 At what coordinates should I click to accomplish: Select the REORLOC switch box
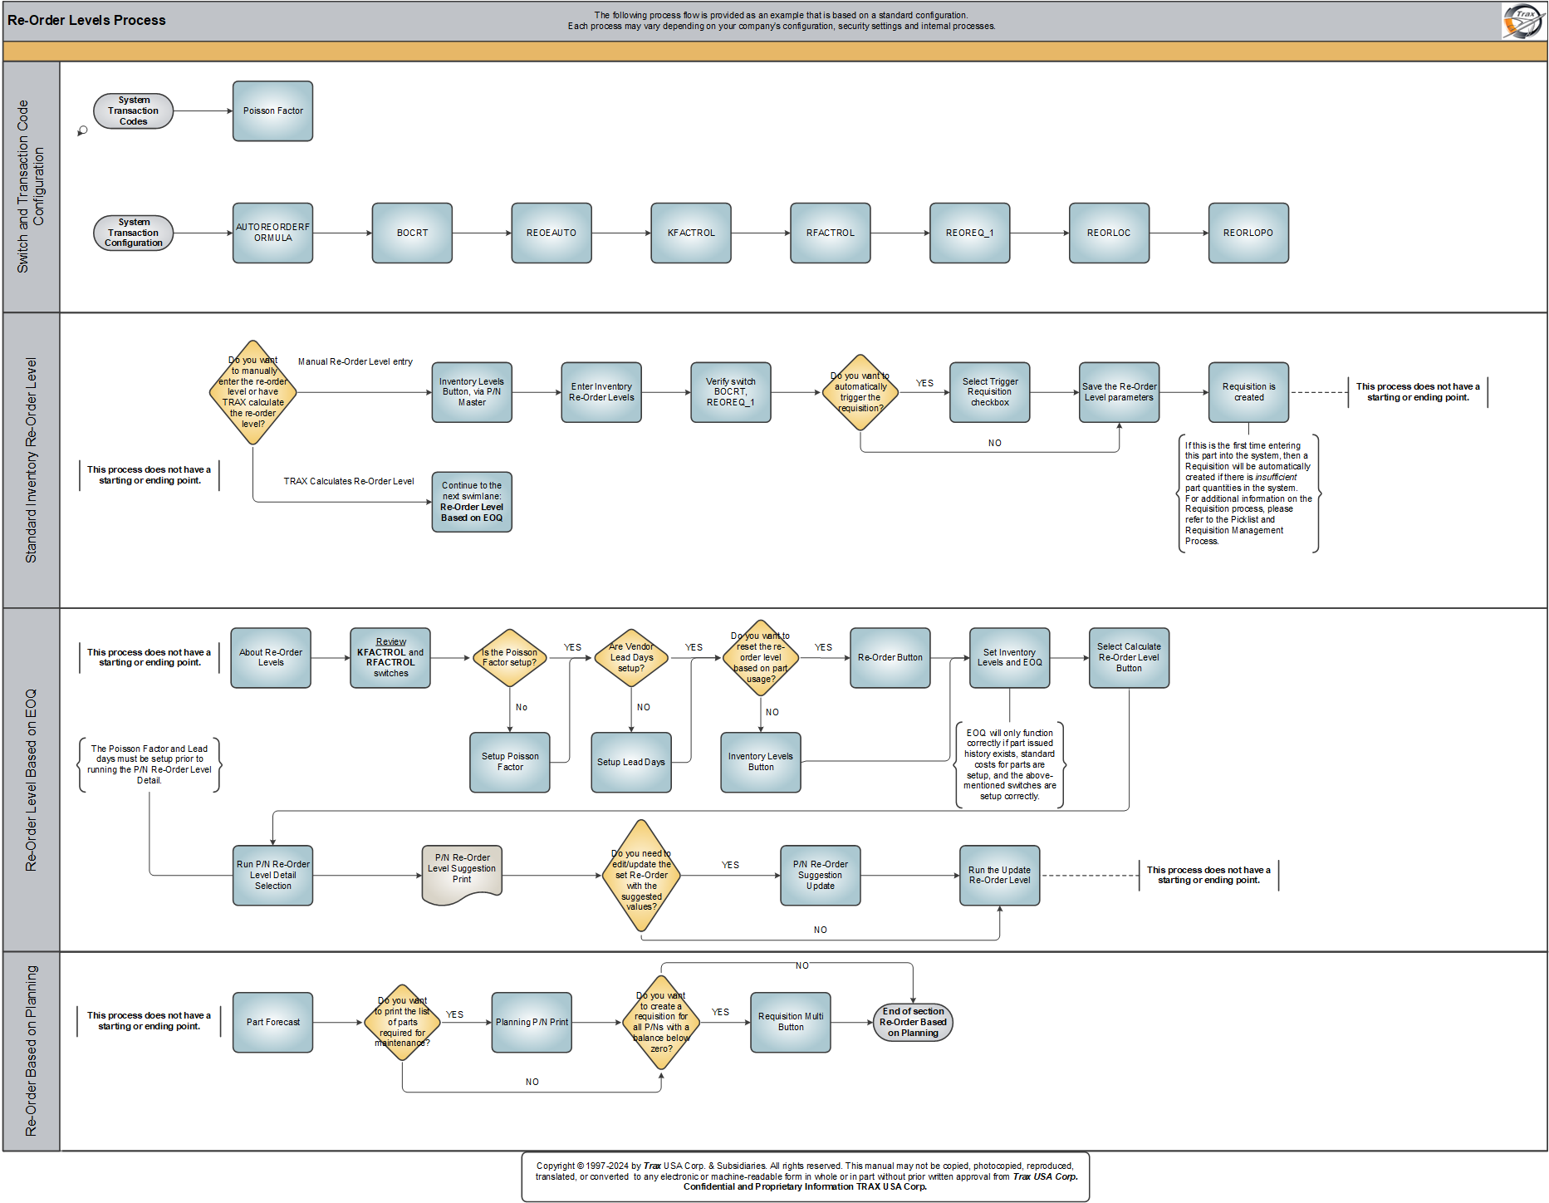[x=1110, y=233]
